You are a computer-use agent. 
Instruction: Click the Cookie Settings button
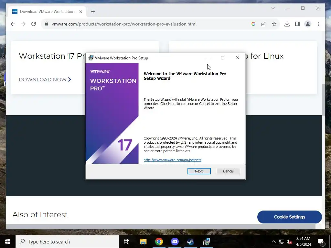click(289, 217)
